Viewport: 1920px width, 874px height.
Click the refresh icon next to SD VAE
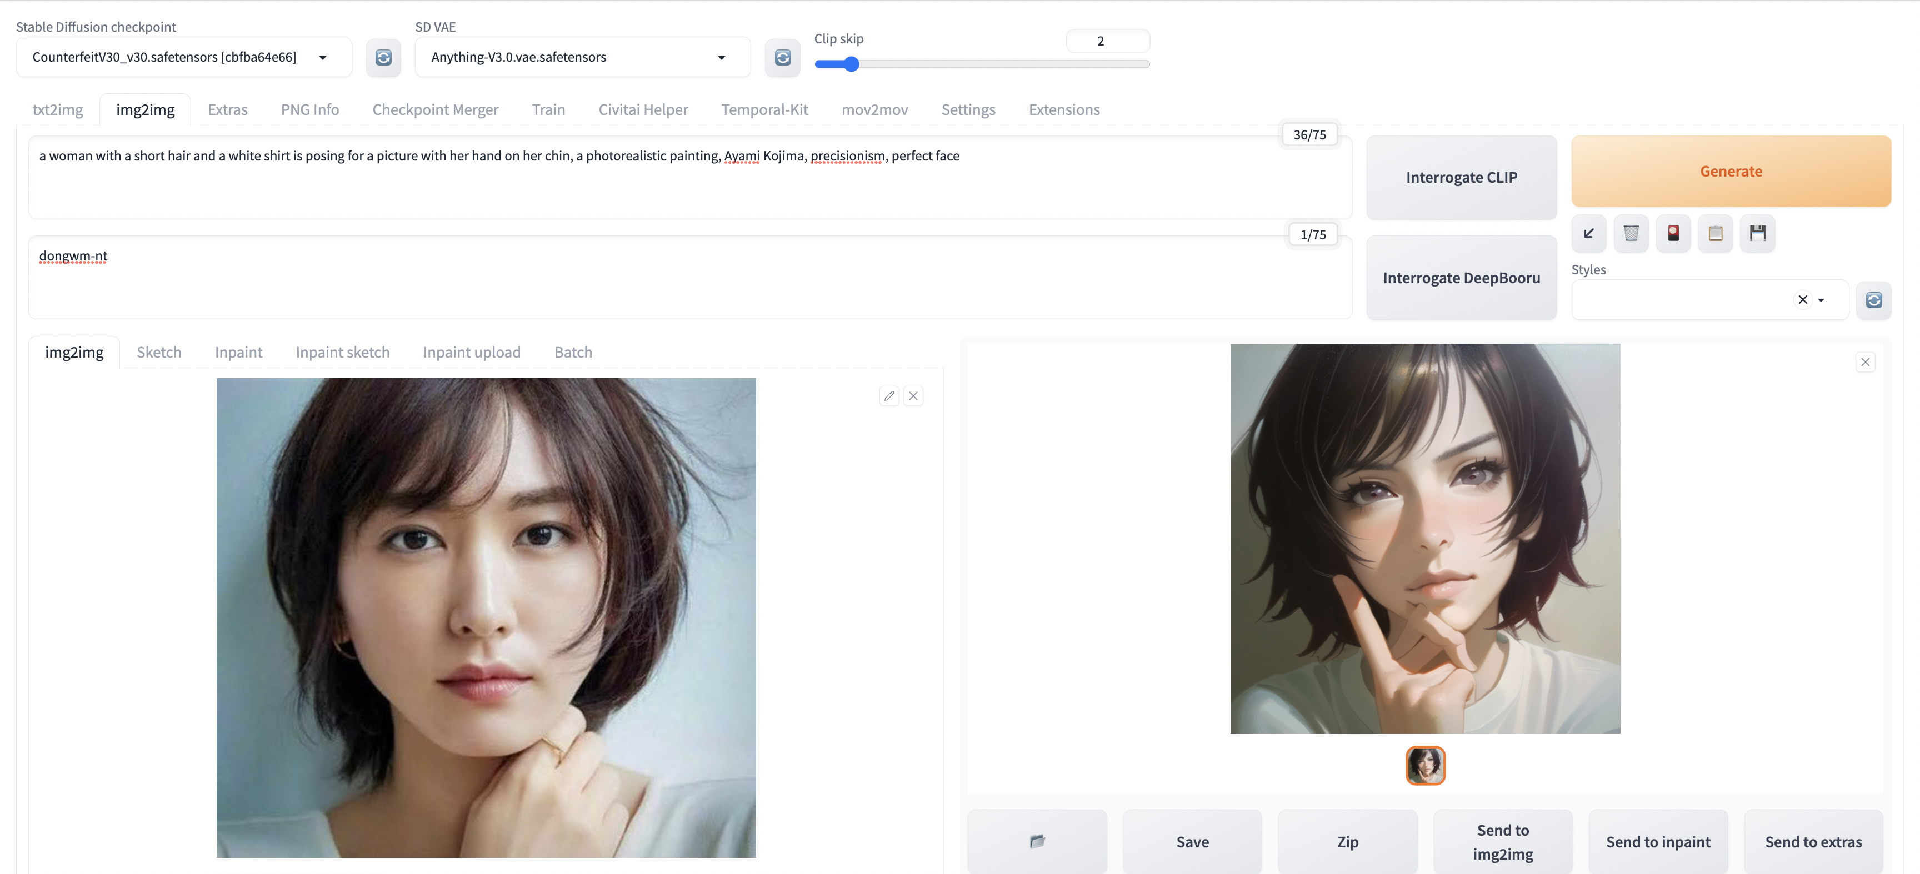coord(781,56)
